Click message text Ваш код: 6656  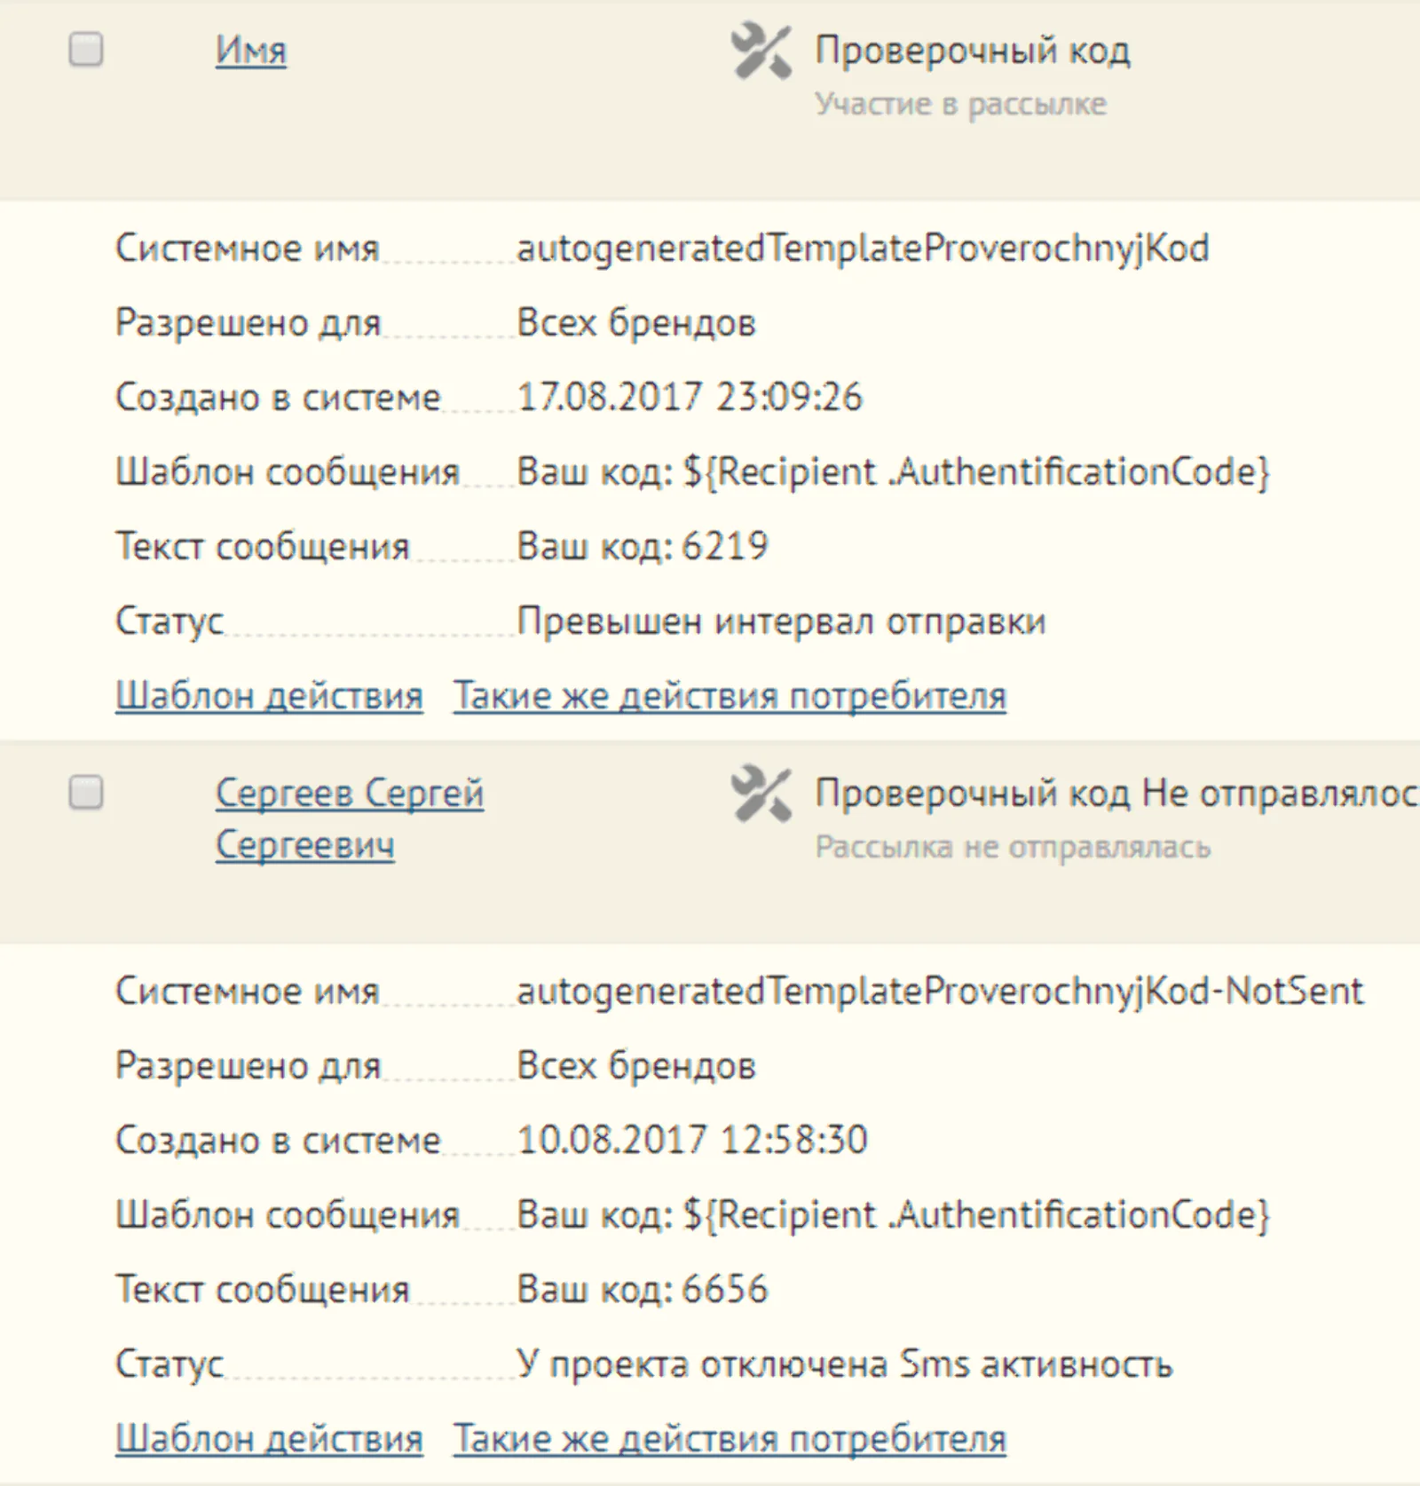point(643,1289)
